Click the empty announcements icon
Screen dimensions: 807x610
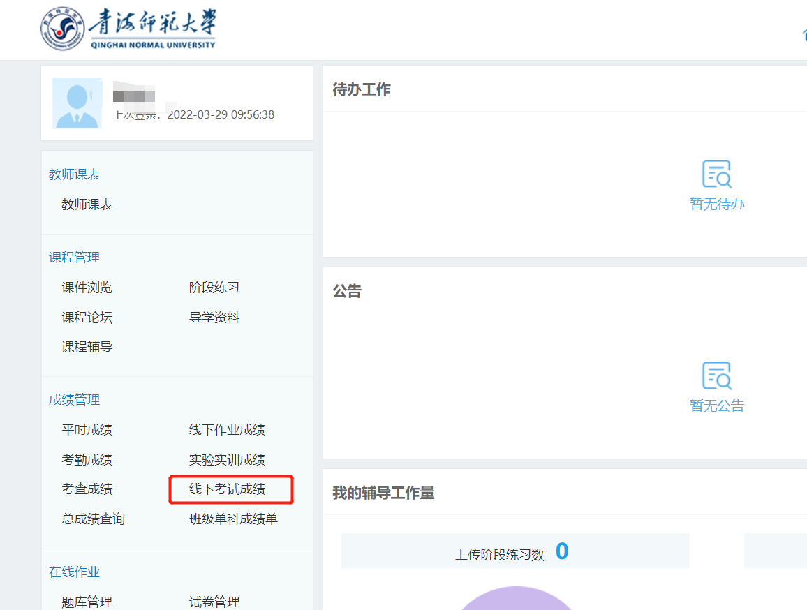pos(716,375)
